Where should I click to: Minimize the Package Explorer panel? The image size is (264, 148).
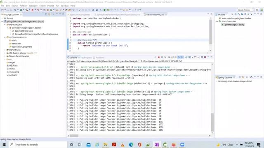pos(60,14)
